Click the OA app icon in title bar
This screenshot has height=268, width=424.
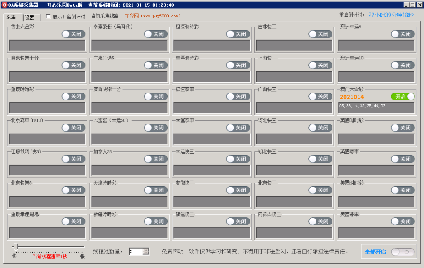(4, 4)
